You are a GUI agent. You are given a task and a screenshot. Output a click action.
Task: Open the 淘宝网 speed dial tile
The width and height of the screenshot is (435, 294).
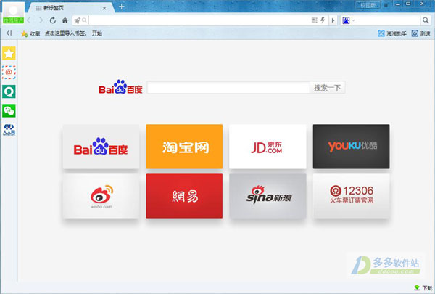184,147
